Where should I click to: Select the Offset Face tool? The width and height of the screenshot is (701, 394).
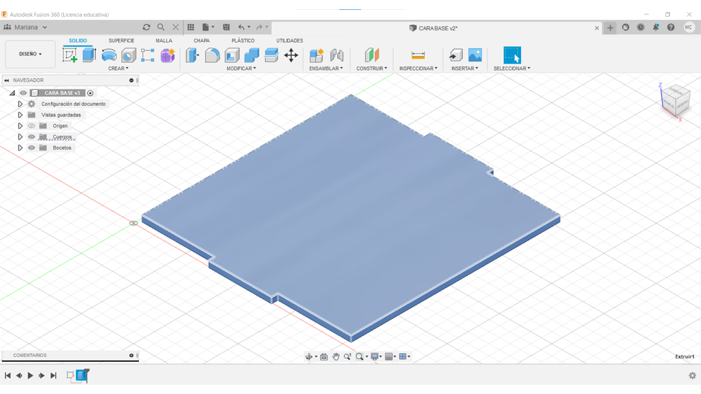coord(271,55)
